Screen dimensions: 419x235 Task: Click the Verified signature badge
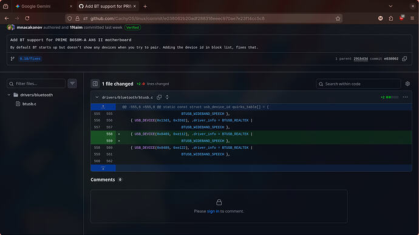click(132, 27)
